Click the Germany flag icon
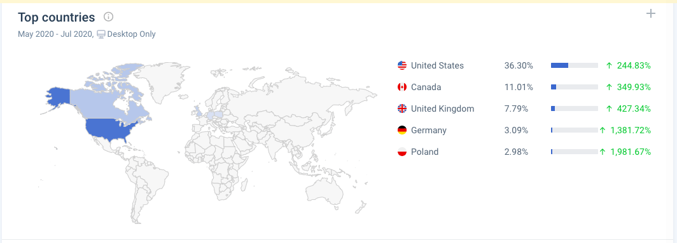677x243 pixels. [402, 130]
